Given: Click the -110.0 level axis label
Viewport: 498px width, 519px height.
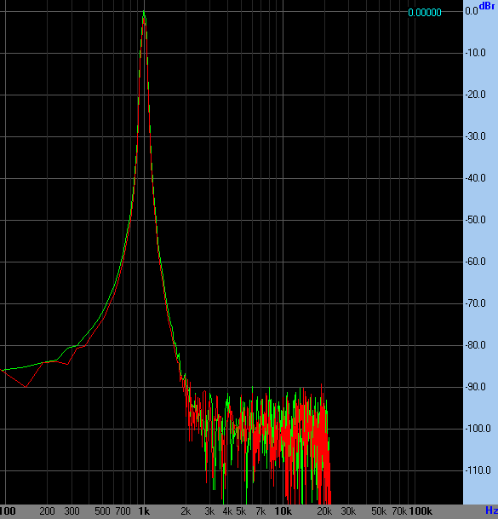Looking at the screenshot, I should pos(478,470).
